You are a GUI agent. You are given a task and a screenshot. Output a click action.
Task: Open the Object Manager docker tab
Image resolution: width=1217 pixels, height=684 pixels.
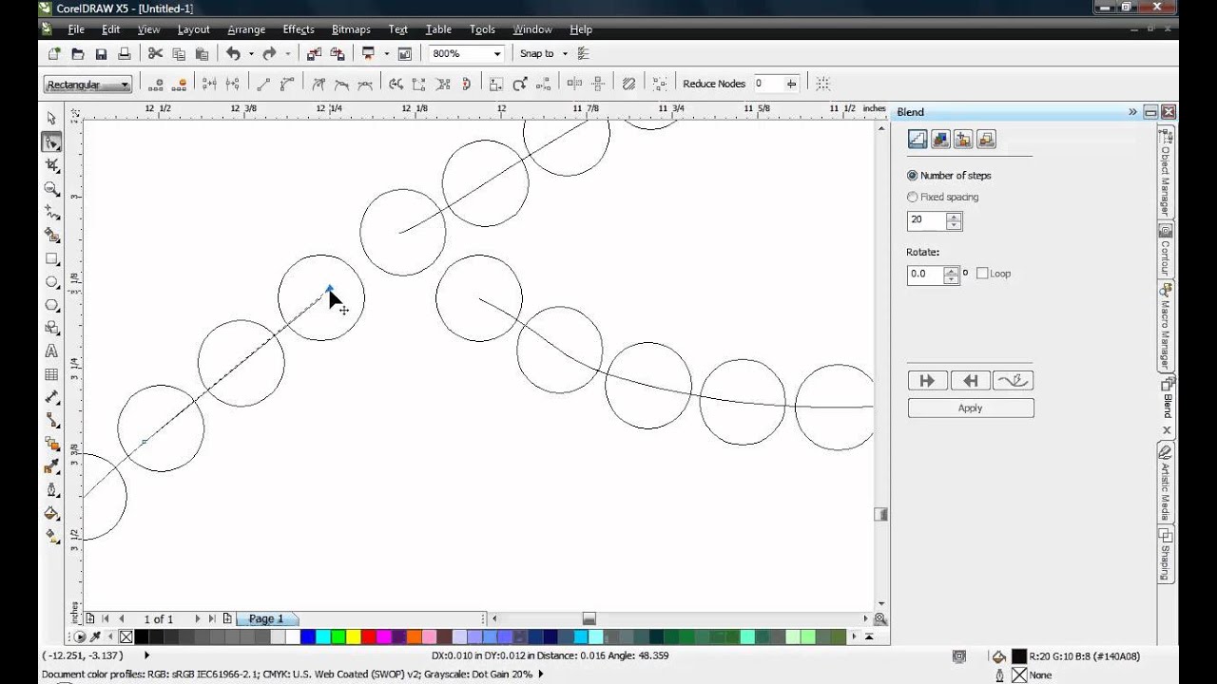pyautogui.click(x=1165, y=173)
